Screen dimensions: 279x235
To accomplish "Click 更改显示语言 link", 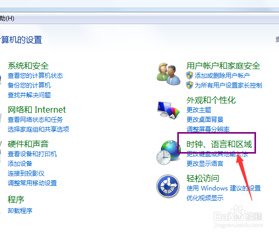I will click(205, 163).
